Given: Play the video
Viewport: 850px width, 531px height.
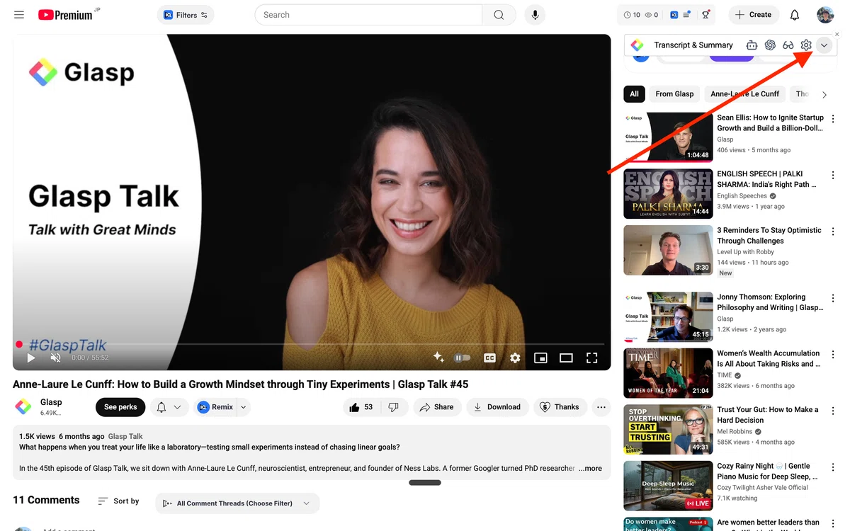Looking at the screenshot, I should (x=31, y=358).
